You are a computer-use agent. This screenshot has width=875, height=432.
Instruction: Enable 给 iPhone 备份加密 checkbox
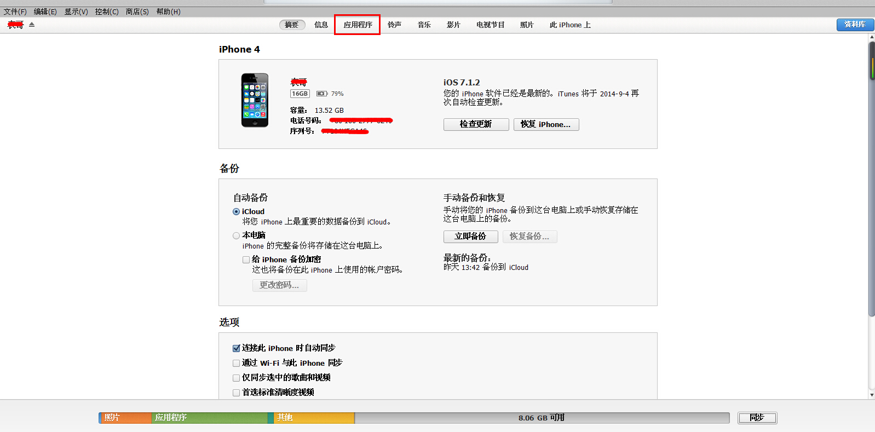[x=246, y=260]
